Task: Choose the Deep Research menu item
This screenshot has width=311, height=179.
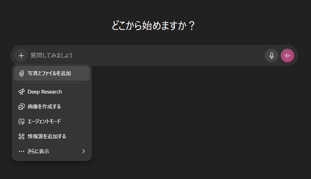Action: 45,92
